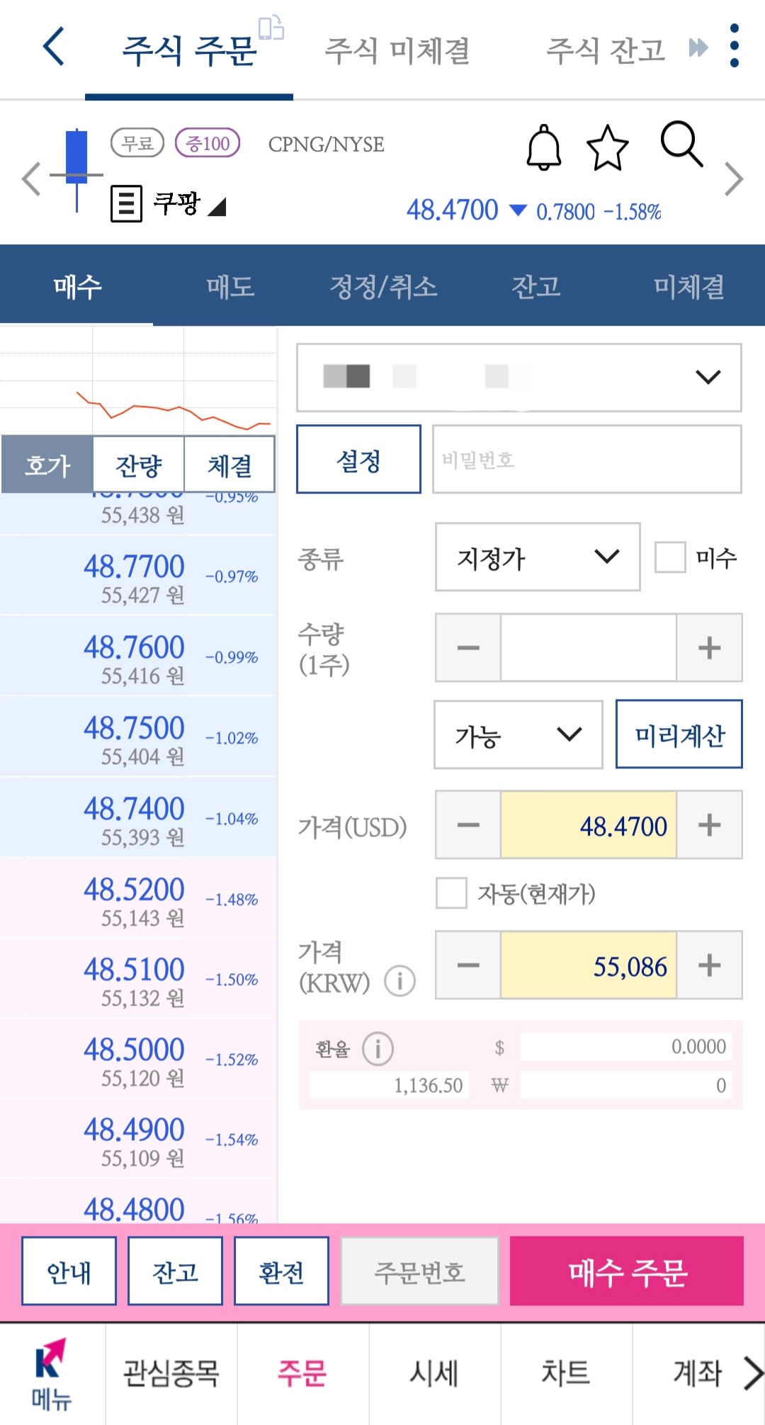The width and height of the screenshot is (765, 1425).
Task: Select the 48.7700 ask price row
Action: (x=138, y=576)
